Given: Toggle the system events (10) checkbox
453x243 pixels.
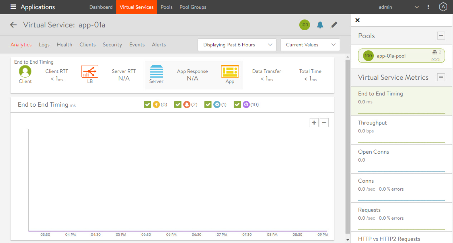Looking at the screenshot, I should click(x=237, y=105).
